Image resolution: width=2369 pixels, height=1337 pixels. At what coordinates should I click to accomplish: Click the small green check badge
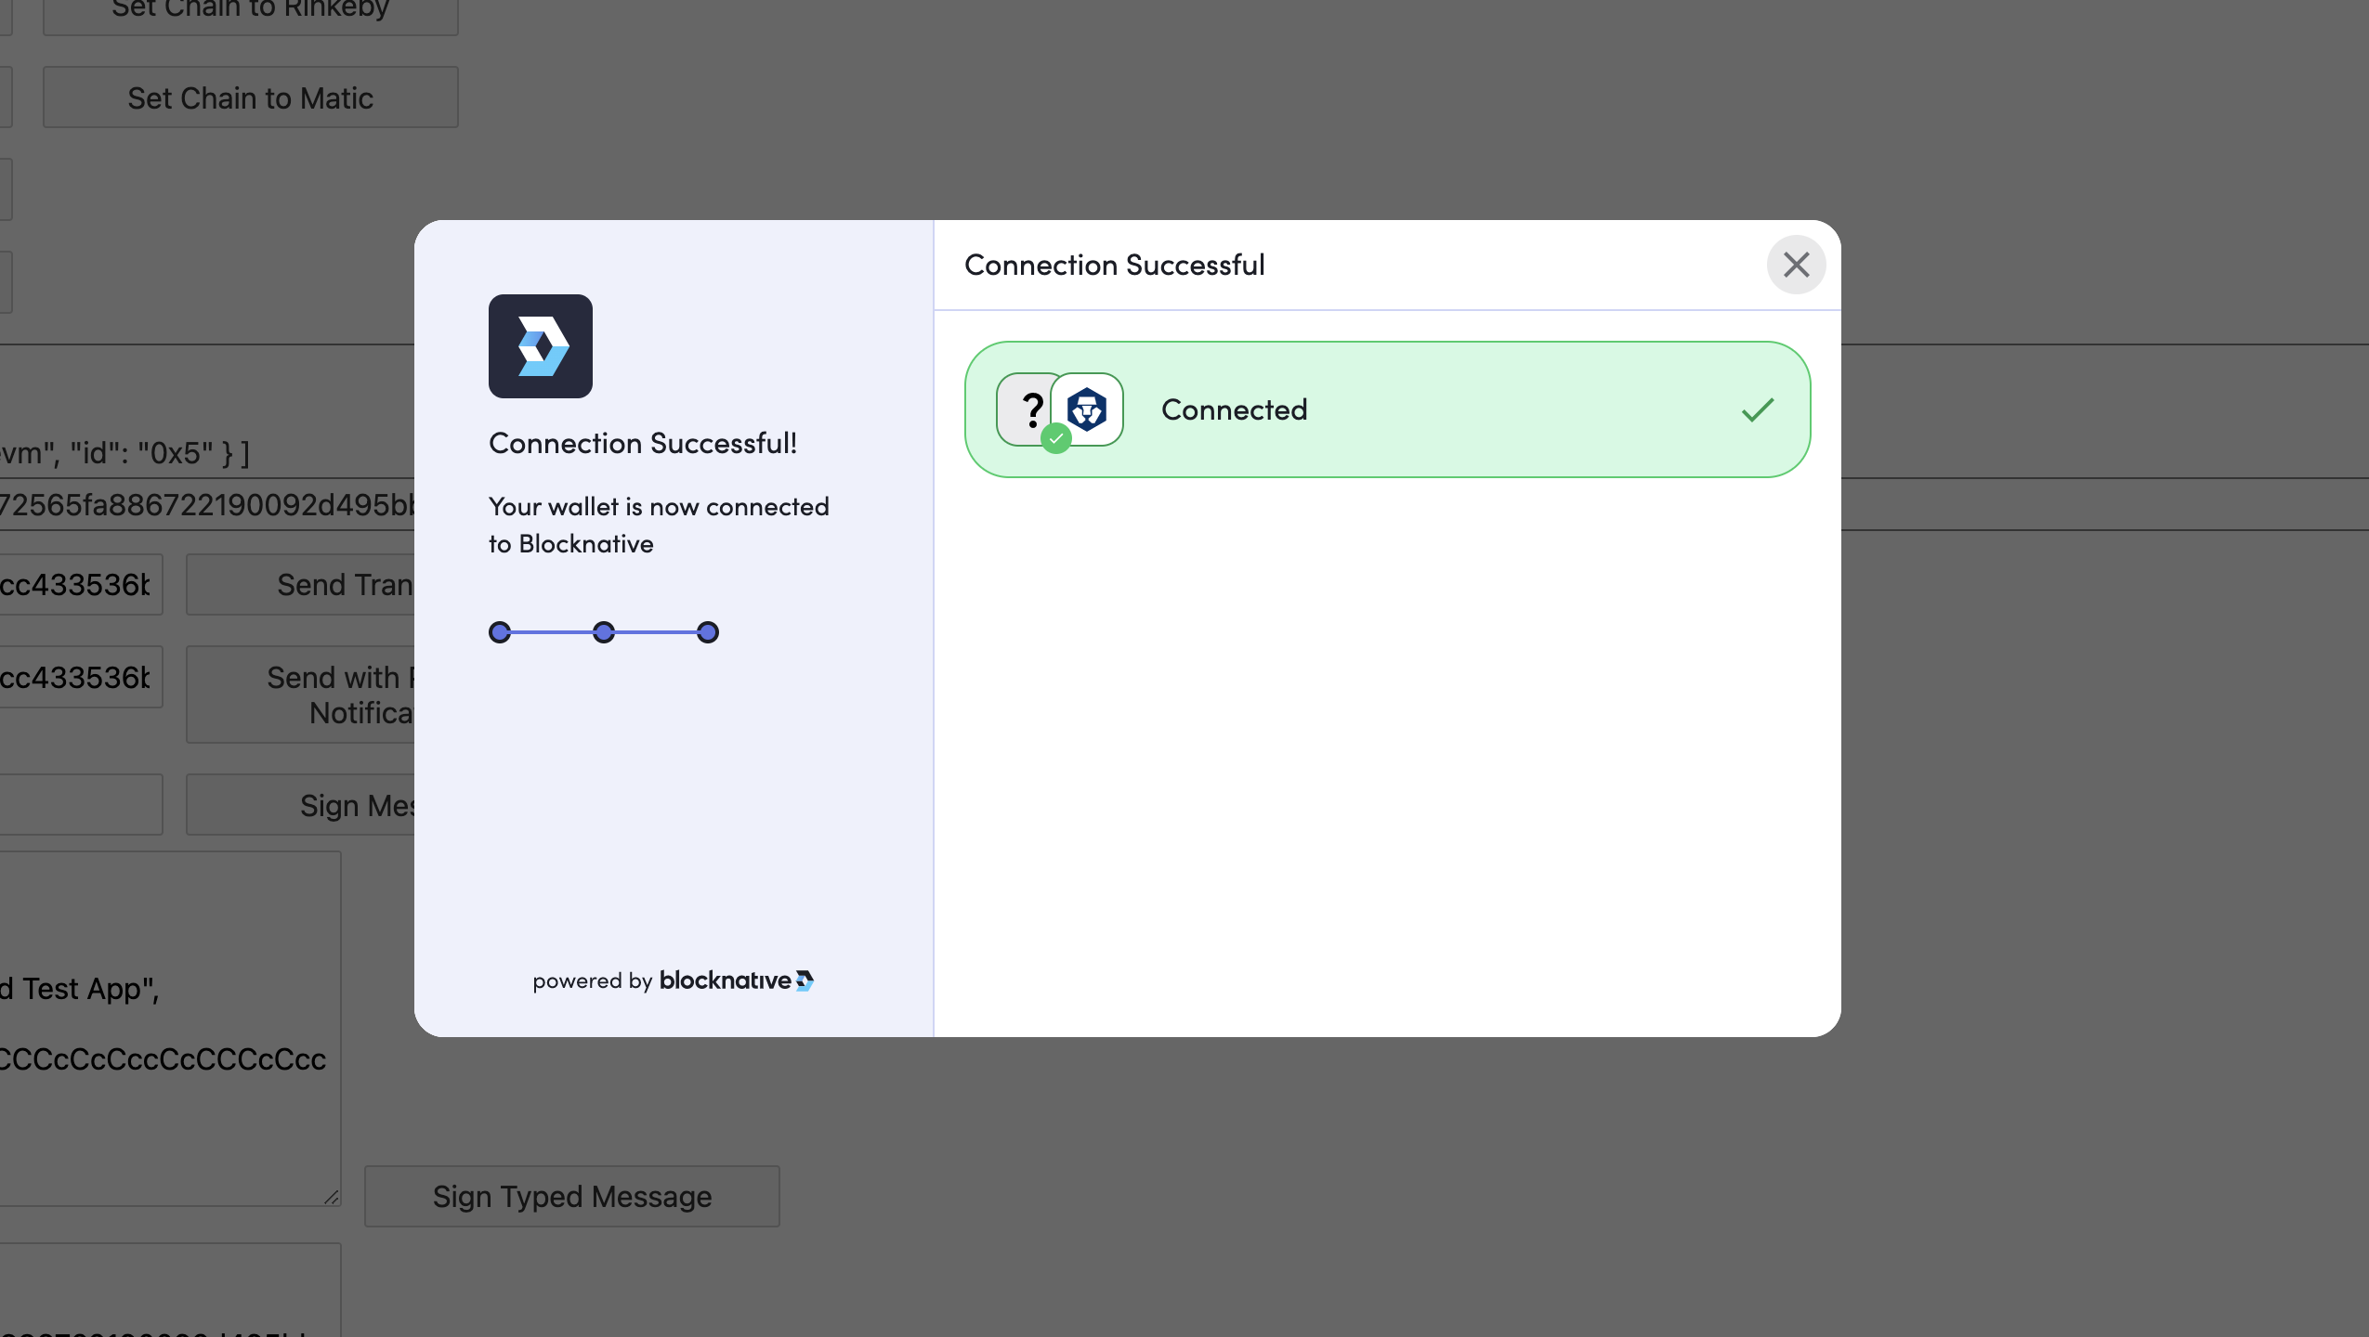(x=1055, y=438)
